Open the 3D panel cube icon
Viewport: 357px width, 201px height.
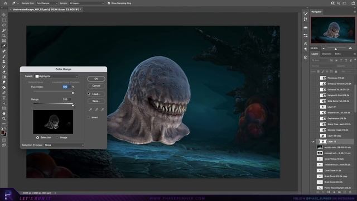pyautogui.click(x=306, y=58)
